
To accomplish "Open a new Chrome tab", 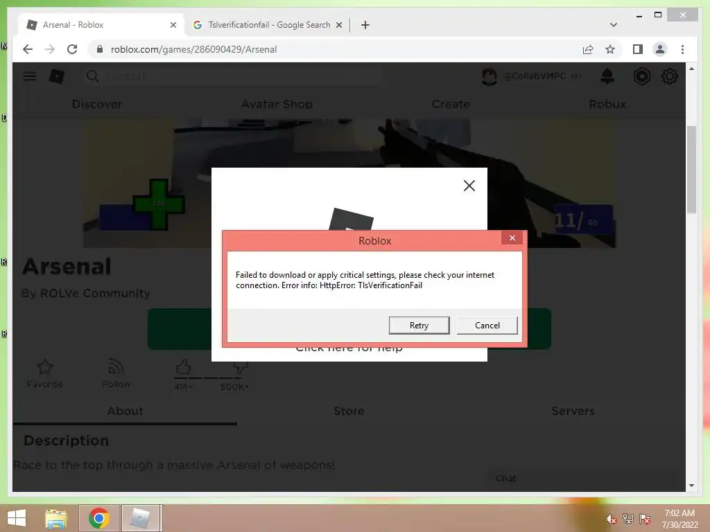I will click(x=365, y=25).
